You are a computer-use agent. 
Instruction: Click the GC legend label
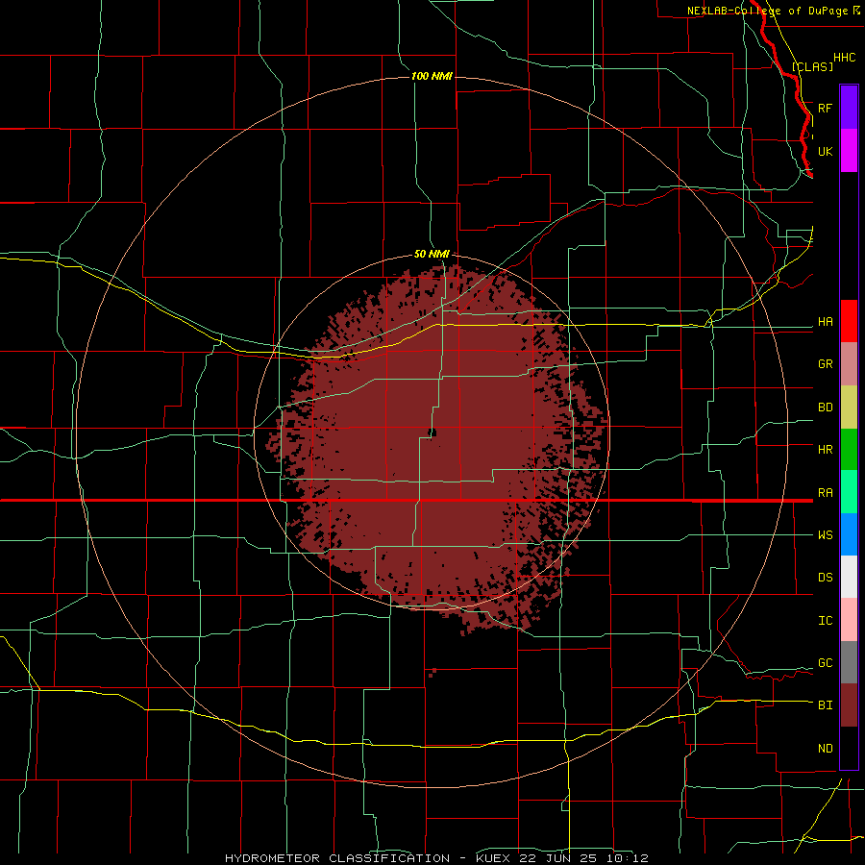click(825, 663)
